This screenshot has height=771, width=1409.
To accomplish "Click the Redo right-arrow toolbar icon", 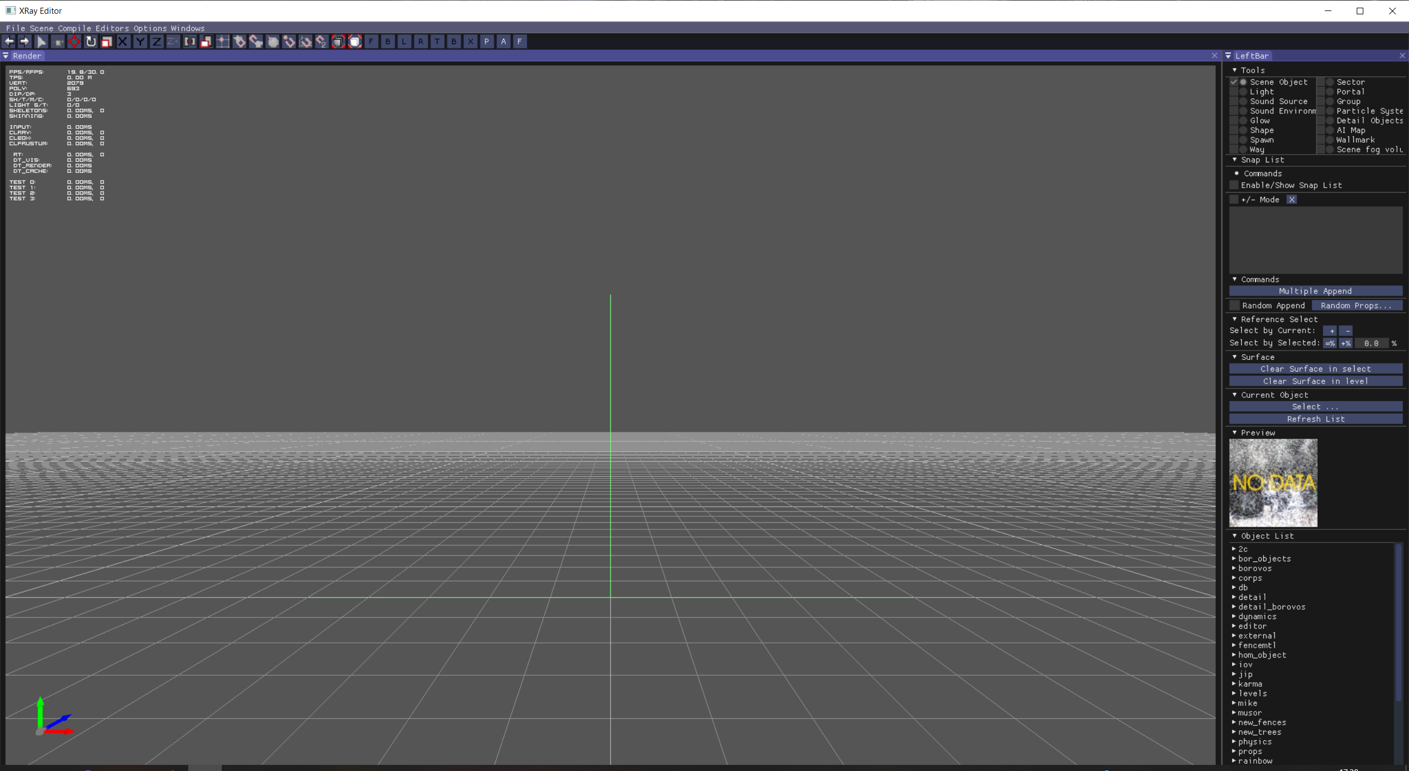I will click(25, 41).
